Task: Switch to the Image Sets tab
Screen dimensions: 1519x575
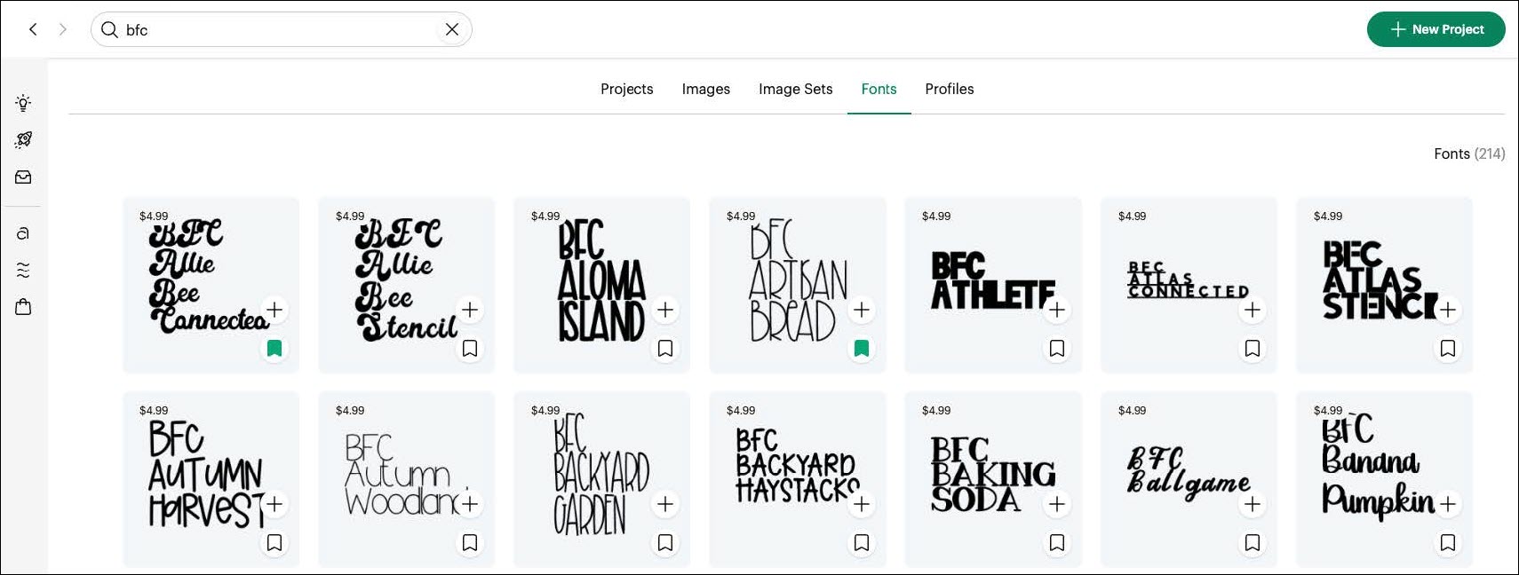Action: click(x=795, y=89)
